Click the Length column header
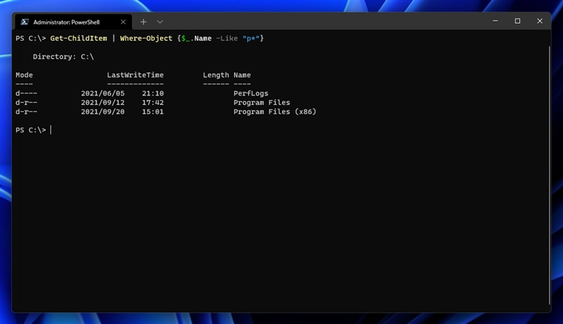This screenshot has width=563, height=324. [x=216, y=75]
